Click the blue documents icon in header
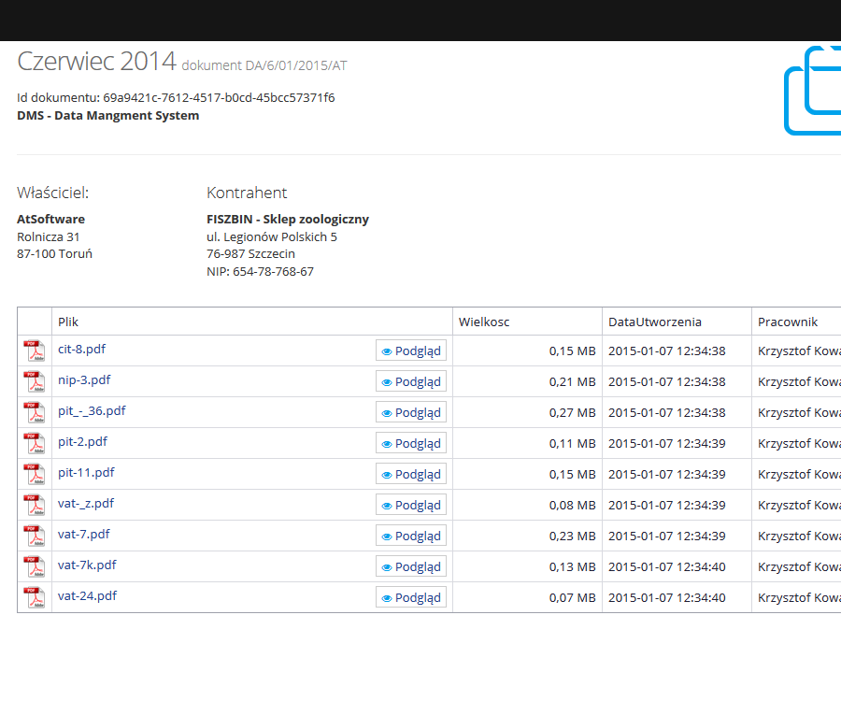841x701 pixels. point(813,90)
